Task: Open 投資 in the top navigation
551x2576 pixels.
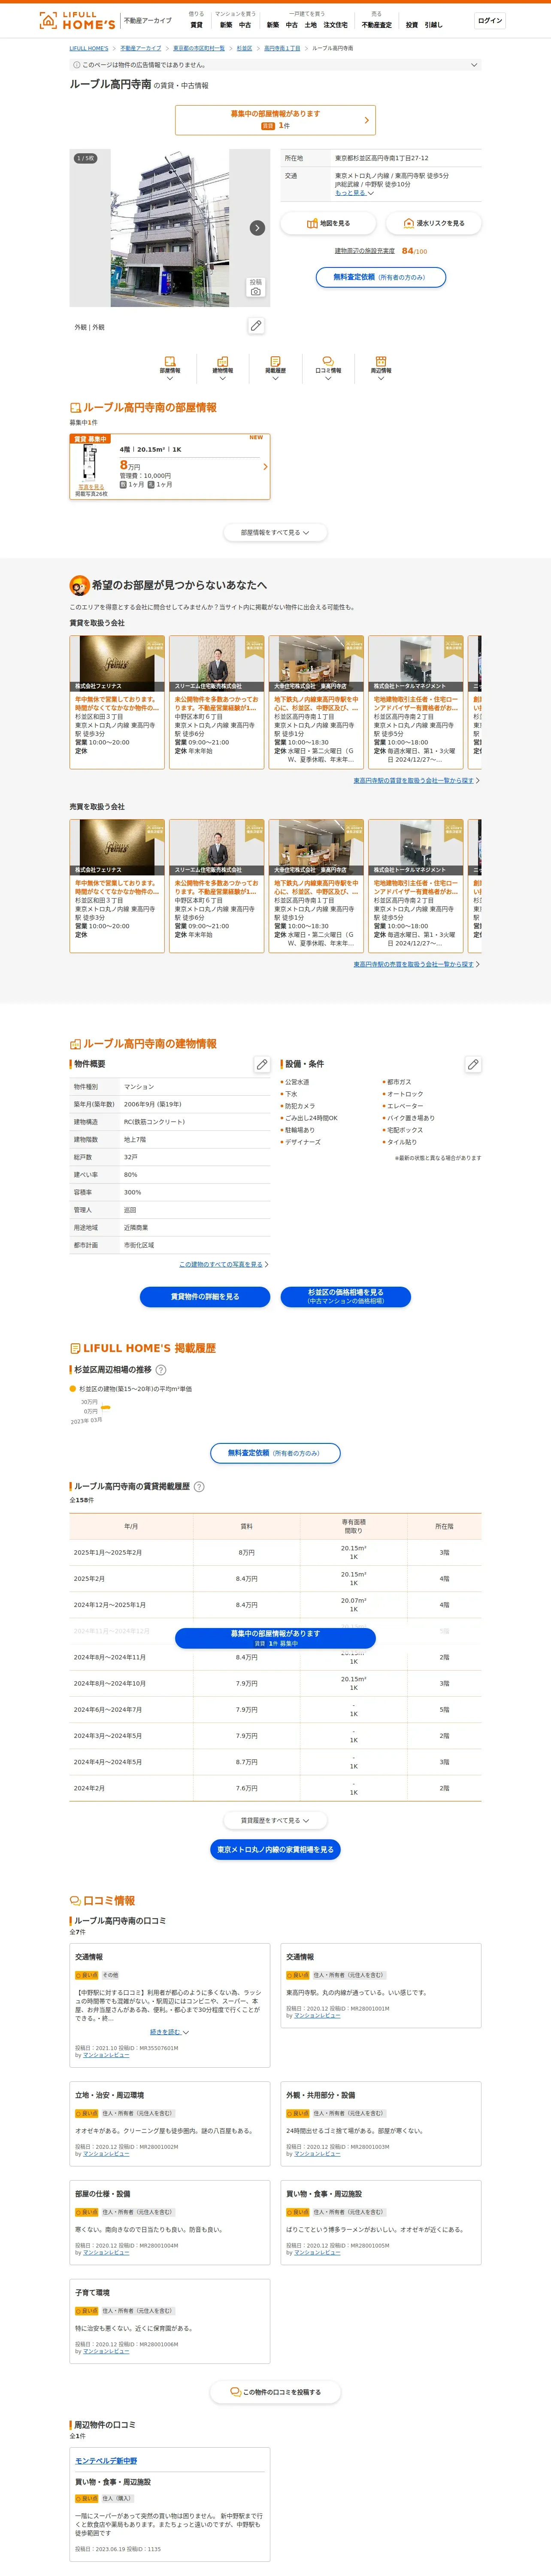Action: 412,25
